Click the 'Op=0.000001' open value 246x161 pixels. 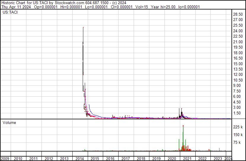point(46,7)
